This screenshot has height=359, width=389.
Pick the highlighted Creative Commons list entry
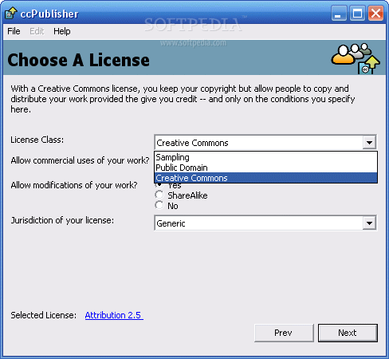(x=265, y=178)
